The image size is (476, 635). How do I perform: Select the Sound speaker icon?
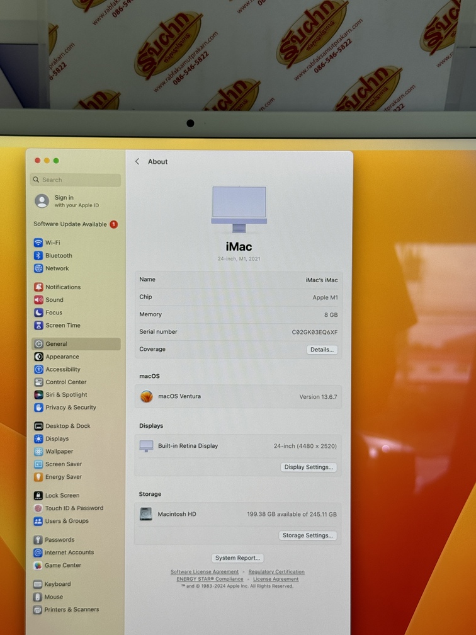click(38, 300)
